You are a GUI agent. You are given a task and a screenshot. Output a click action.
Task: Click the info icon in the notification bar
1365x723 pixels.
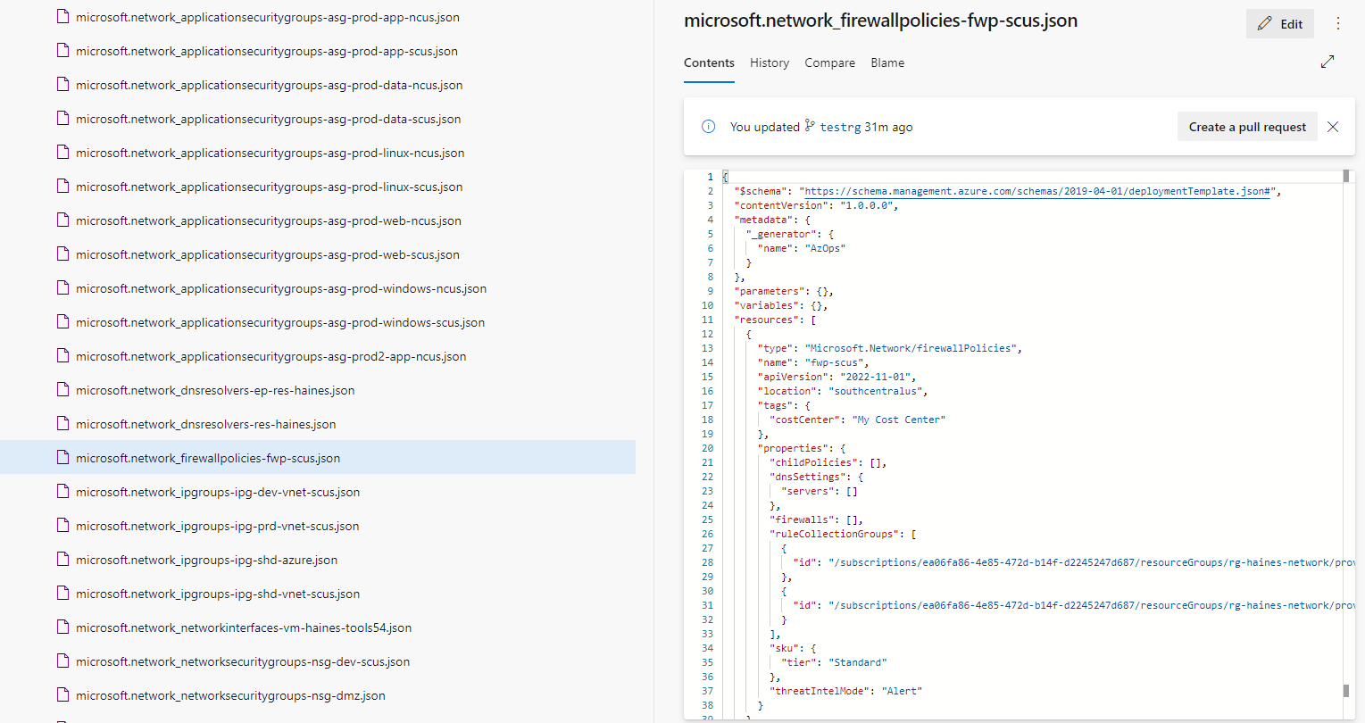(x=708, y=127)
